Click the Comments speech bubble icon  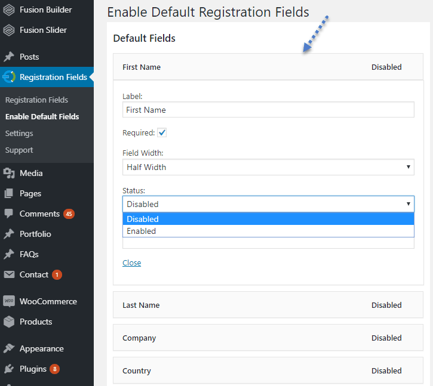tap(9, 214)
